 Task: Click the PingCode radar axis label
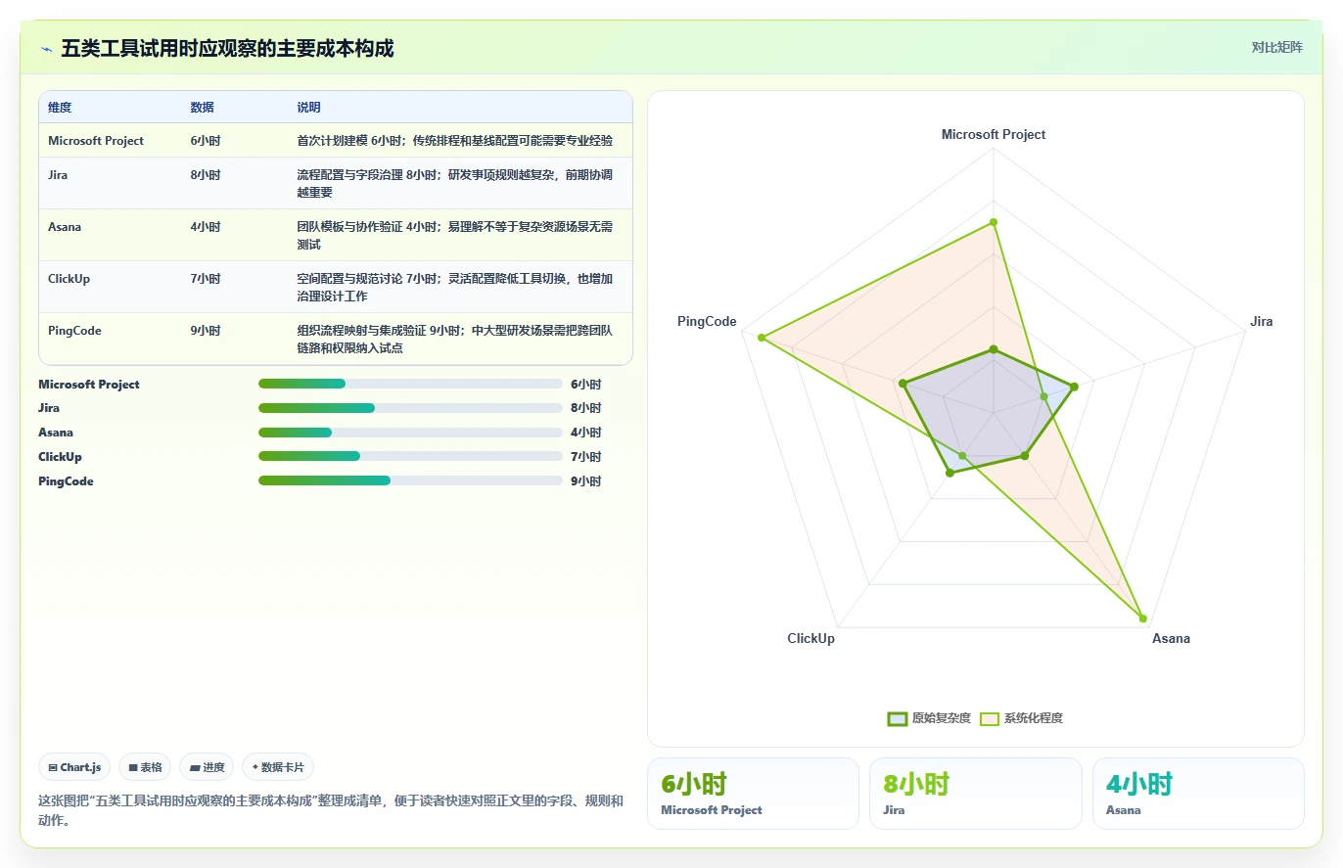(x=707, y=322)
